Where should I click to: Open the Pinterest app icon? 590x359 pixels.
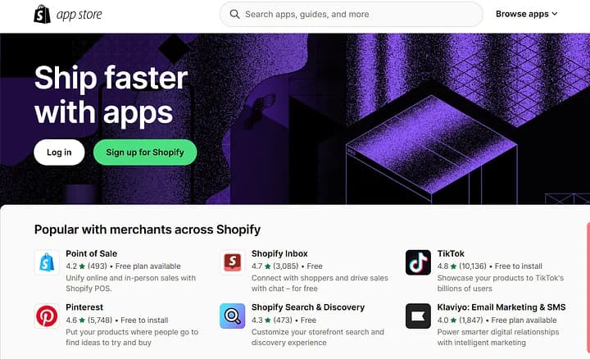[x=47, y=316]
